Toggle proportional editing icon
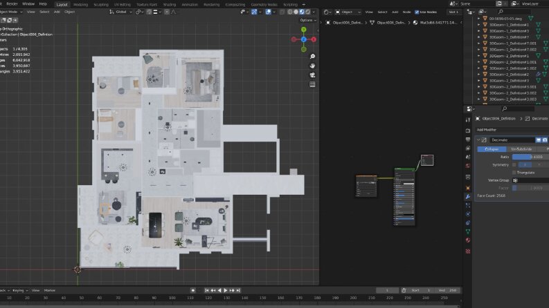 (167, 12)
